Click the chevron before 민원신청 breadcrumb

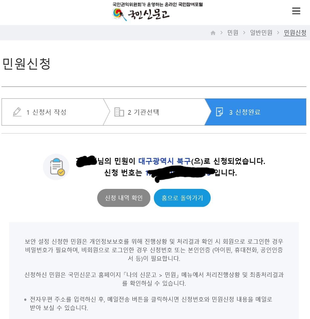coord(278,33)
